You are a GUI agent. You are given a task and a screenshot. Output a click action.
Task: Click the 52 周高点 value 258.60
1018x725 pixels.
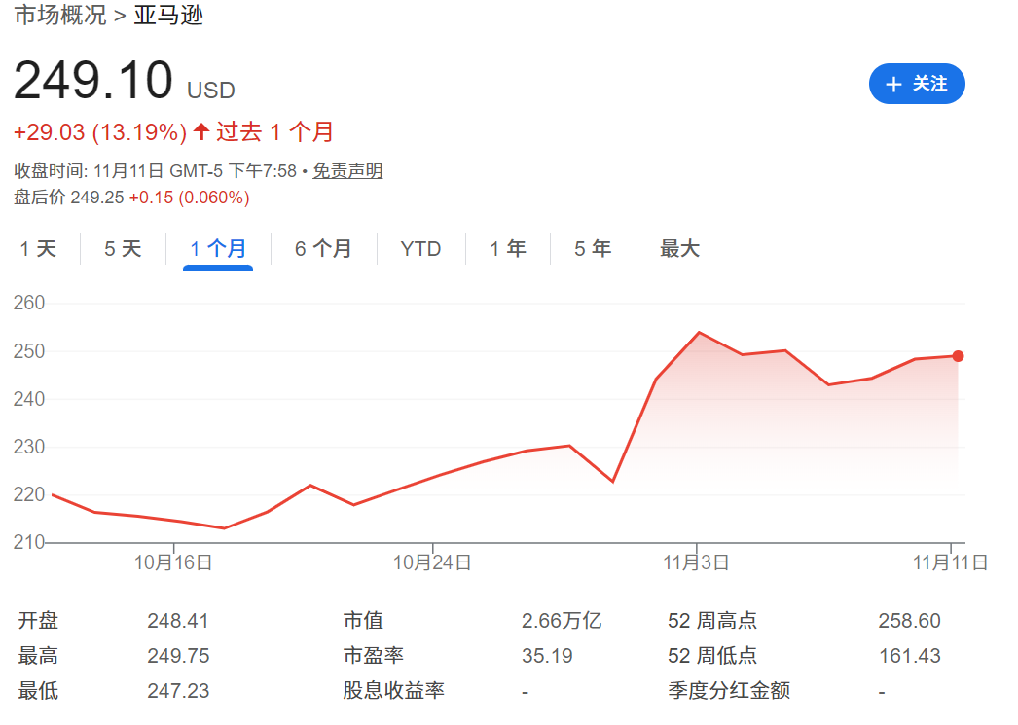pos(909,620)
